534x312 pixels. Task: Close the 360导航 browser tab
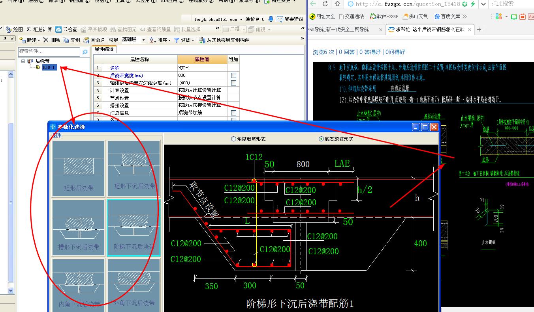click(381, 30)
